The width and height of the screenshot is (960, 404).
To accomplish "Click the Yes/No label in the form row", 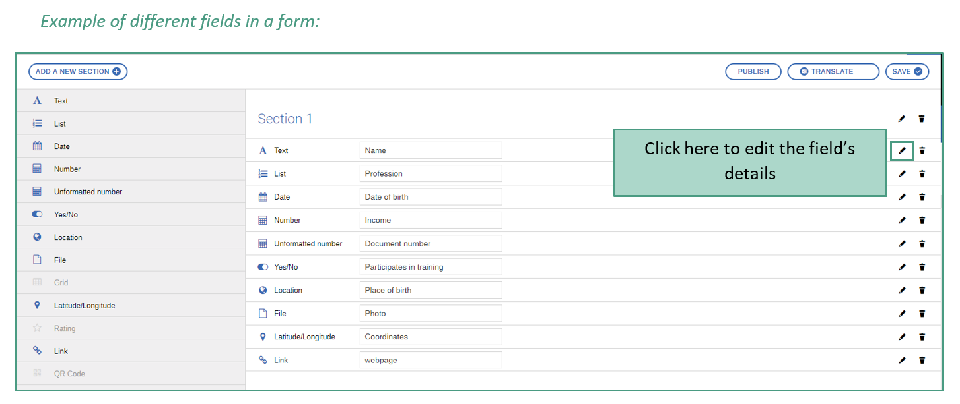I will point(286,267).
